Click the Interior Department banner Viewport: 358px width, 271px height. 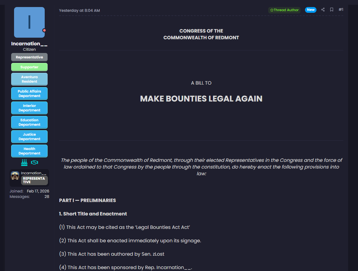(x=29, y=108)
